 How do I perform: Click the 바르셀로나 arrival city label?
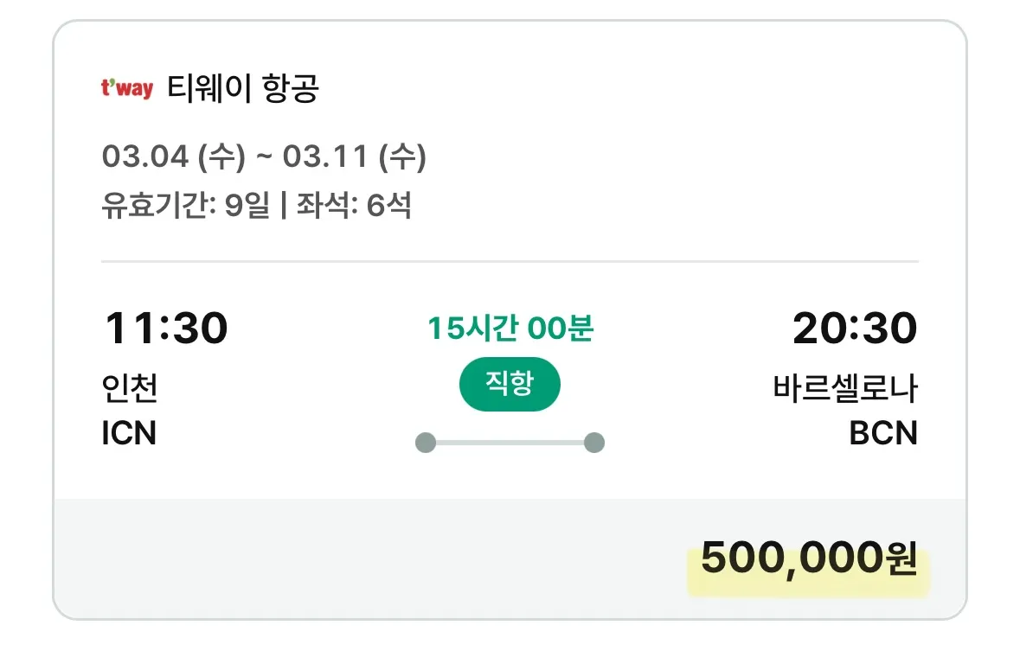click(x=848, y=391)
